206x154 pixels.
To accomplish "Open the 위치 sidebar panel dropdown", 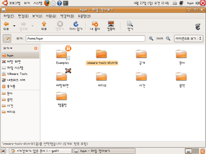I will click(x=8, y=48).
